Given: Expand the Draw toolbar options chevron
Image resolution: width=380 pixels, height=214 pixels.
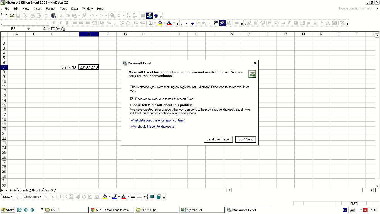Looking at the screenshot, I should (164, 197).
